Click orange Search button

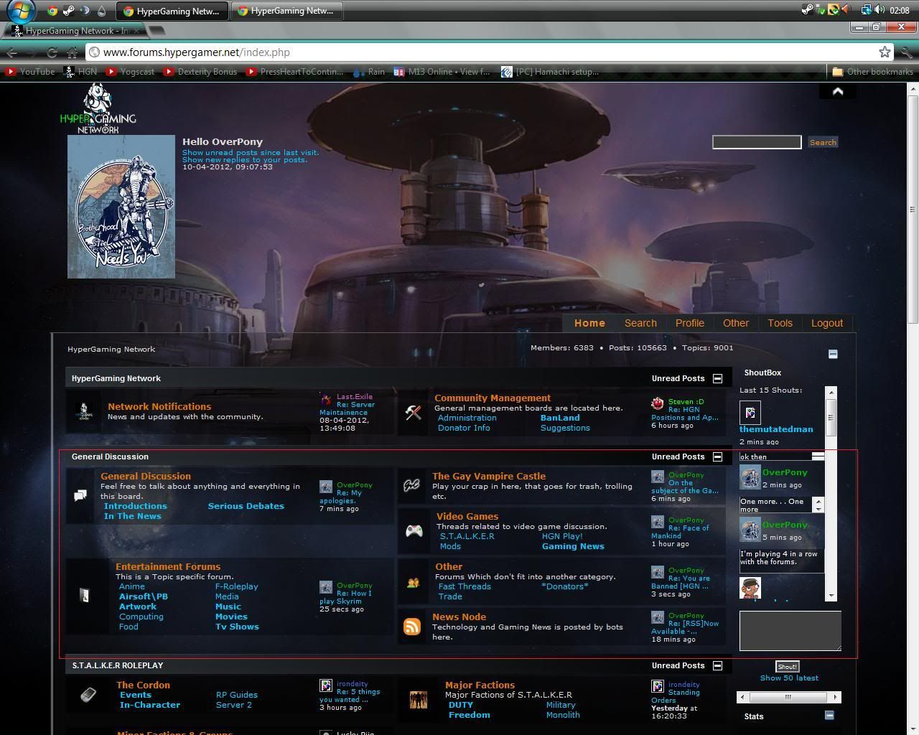823,142
